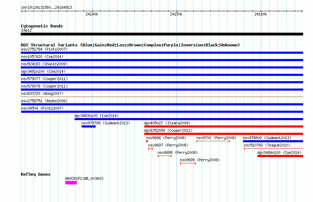This screenshot has width=313, height=202.
Task: Click the tiny nsv9696 (Perry2008) red marker
Action: [x=147, y=141]
